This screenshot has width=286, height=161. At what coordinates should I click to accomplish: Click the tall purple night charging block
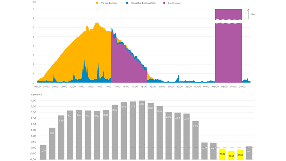pos(228,53)
